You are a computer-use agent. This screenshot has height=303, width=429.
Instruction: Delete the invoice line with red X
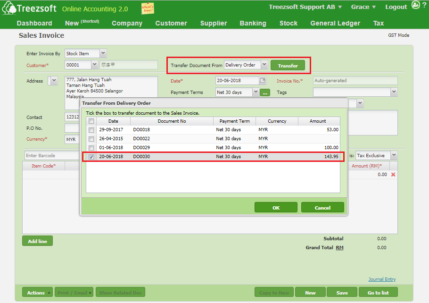[x=393, y=175]
